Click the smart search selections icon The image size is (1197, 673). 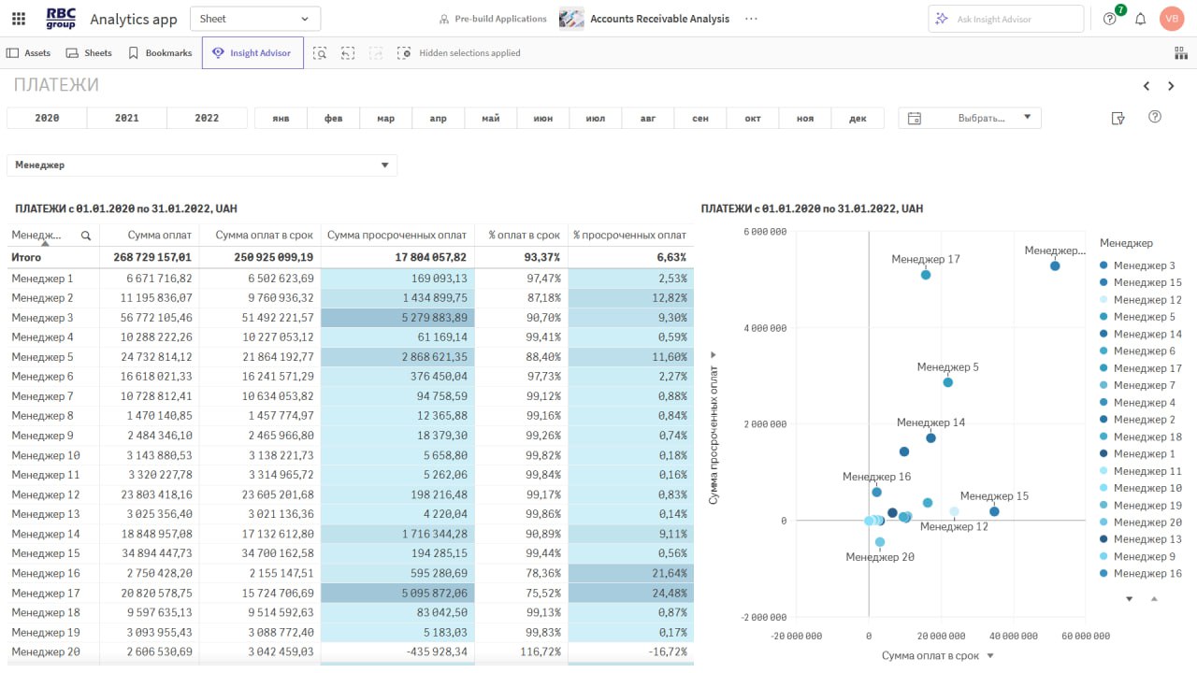[320, 53]
